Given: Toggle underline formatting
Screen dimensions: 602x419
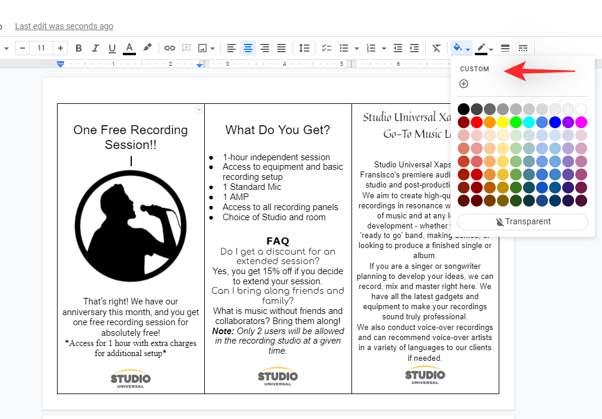Looking at the screenshot, I should coord(112,48).
